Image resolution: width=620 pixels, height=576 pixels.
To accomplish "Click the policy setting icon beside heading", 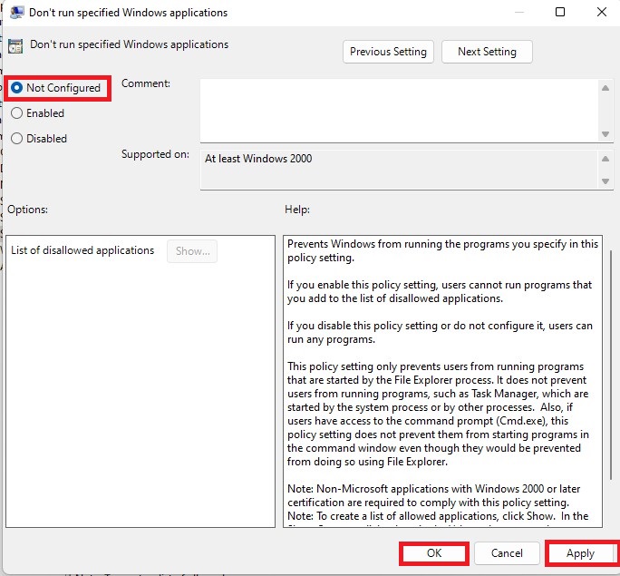I will tap(15, 46).
